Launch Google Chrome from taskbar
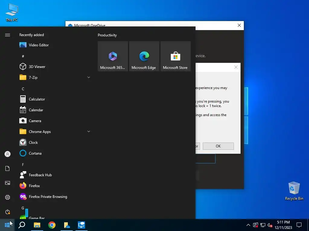This screenshot has height=231, width=309. pos(52,225)
